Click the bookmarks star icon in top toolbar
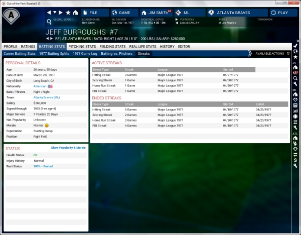 [68, 13]
